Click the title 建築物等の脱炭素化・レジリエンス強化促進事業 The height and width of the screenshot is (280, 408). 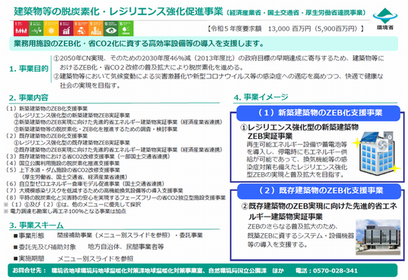coord(119,12)
